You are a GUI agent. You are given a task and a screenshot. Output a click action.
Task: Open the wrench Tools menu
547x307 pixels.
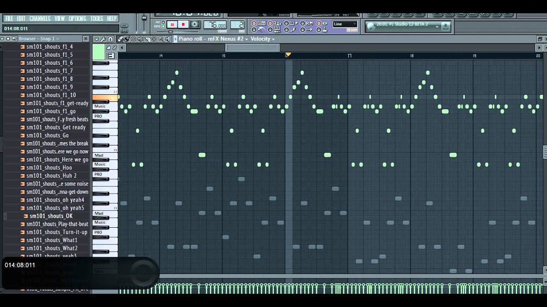[103, 39]
